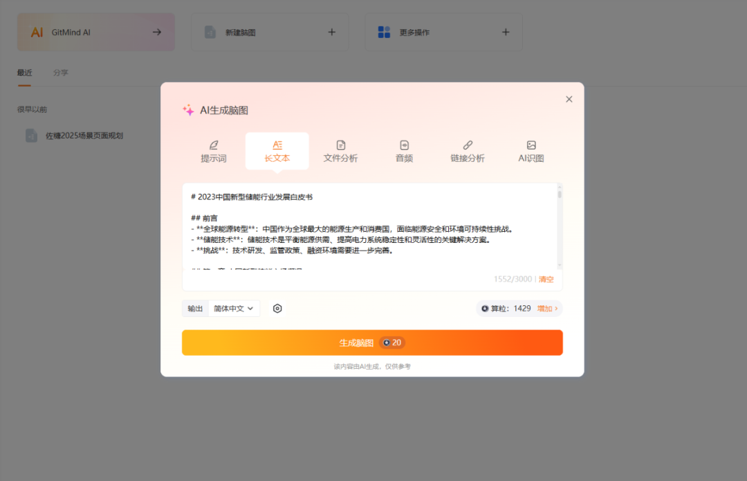
Task: Click the 很早以前 section label
Action: click(x=32, y=109)
